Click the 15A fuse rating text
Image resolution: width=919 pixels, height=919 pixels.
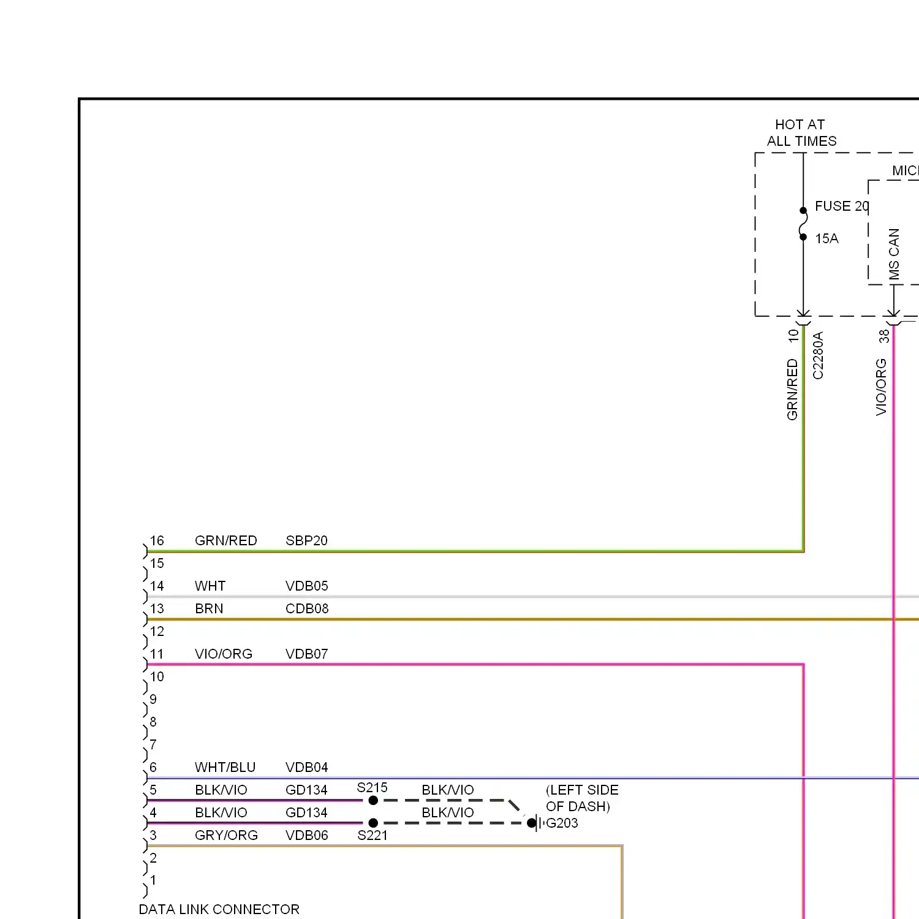(x=826, y=239)
